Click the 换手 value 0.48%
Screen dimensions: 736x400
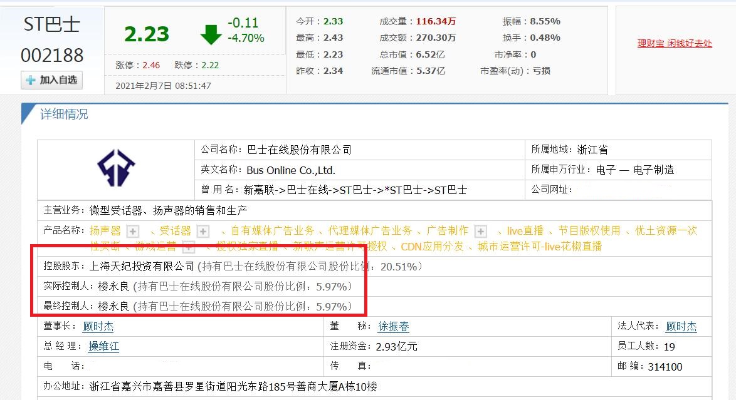[545, 38]
